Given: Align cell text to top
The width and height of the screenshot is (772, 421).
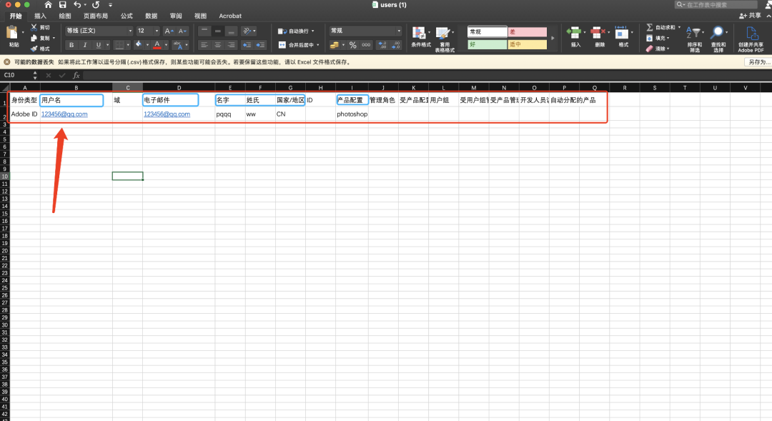Looking at the screenshot, I should (x=204, y=31).
